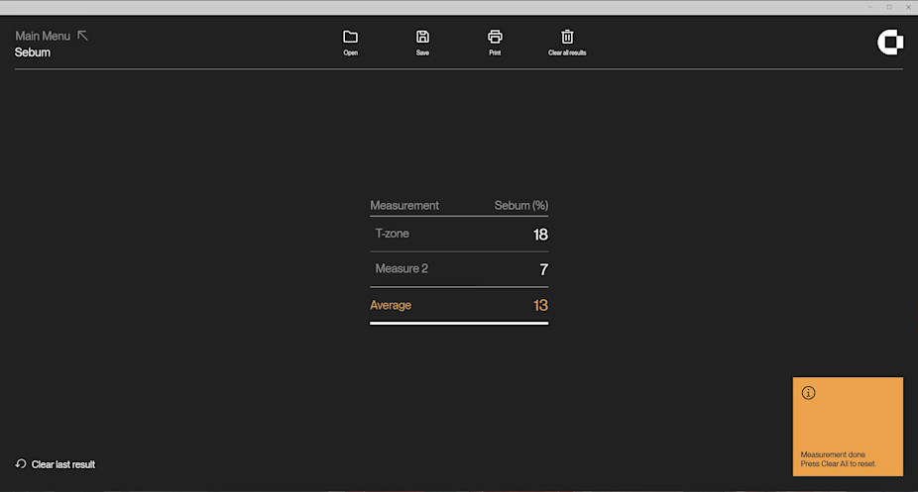
Task: Click the average sebum value 13
Action: tap(540, 306)
